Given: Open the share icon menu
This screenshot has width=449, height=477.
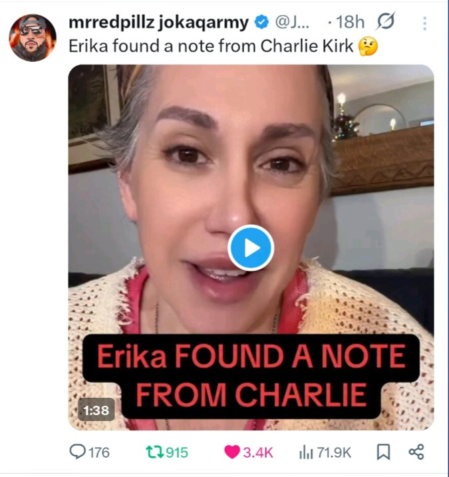Looking at the screenshot, I should click(x=416, y=452).
